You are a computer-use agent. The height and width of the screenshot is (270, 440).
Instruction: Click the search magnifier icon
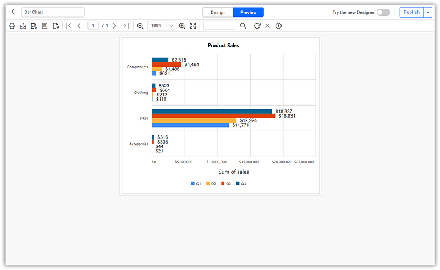[243, 26]
